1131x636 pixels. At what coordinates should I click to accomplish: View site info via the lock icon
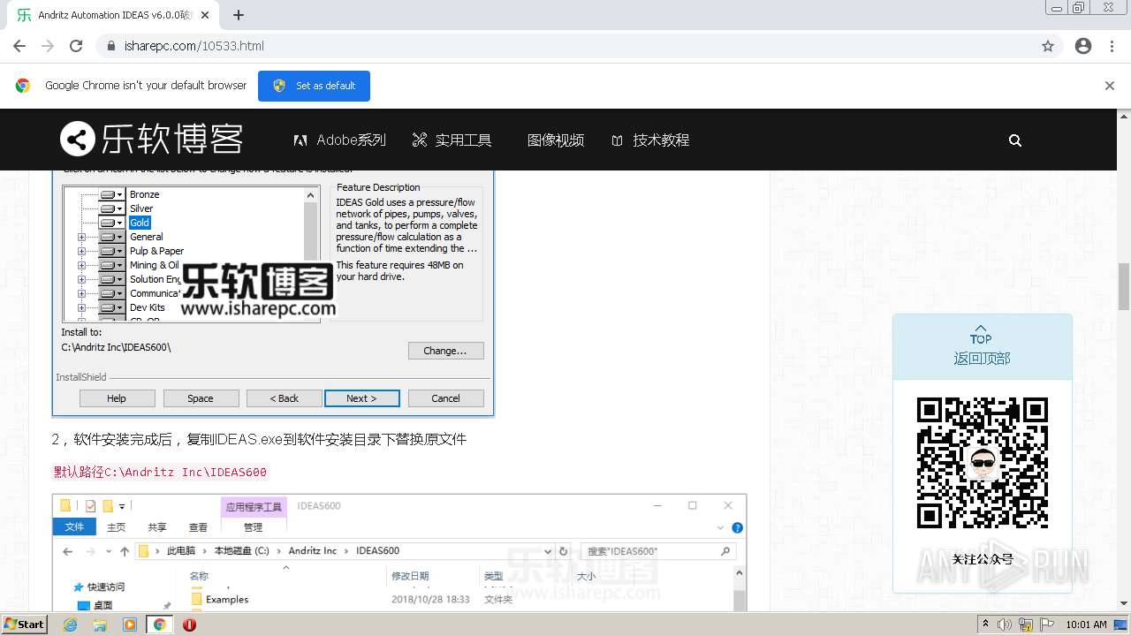click(111, 46)
